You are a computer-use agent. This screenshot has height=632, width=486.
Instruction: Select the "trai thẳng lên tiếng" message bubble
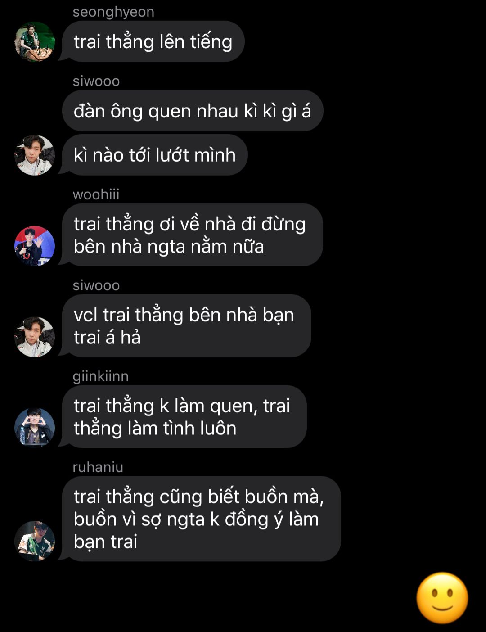coord(153,41)
